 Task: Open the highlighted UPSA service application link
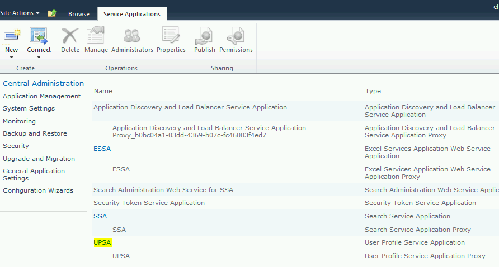pos(102,242)
